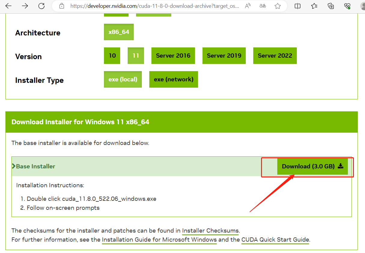Go forward to next page
365x253 pixels.
[25, 6]
